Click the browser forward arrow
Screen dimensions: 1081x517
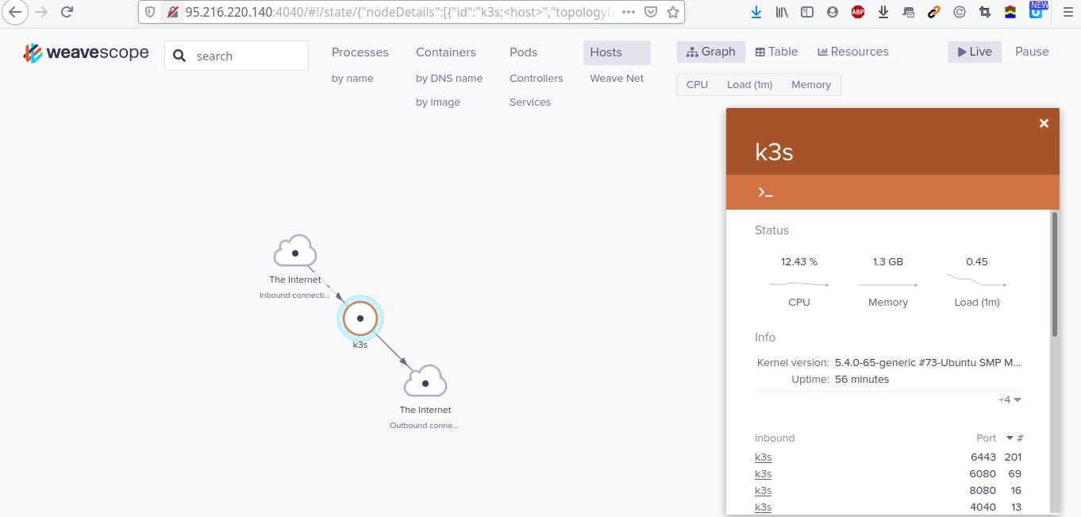pyautogui.click(x=41, y=12)
